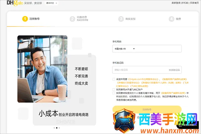The image size is (201, 134).
Task: Check the personal information overseas transfer consent checkbox
Action: (x=114, y=93)
